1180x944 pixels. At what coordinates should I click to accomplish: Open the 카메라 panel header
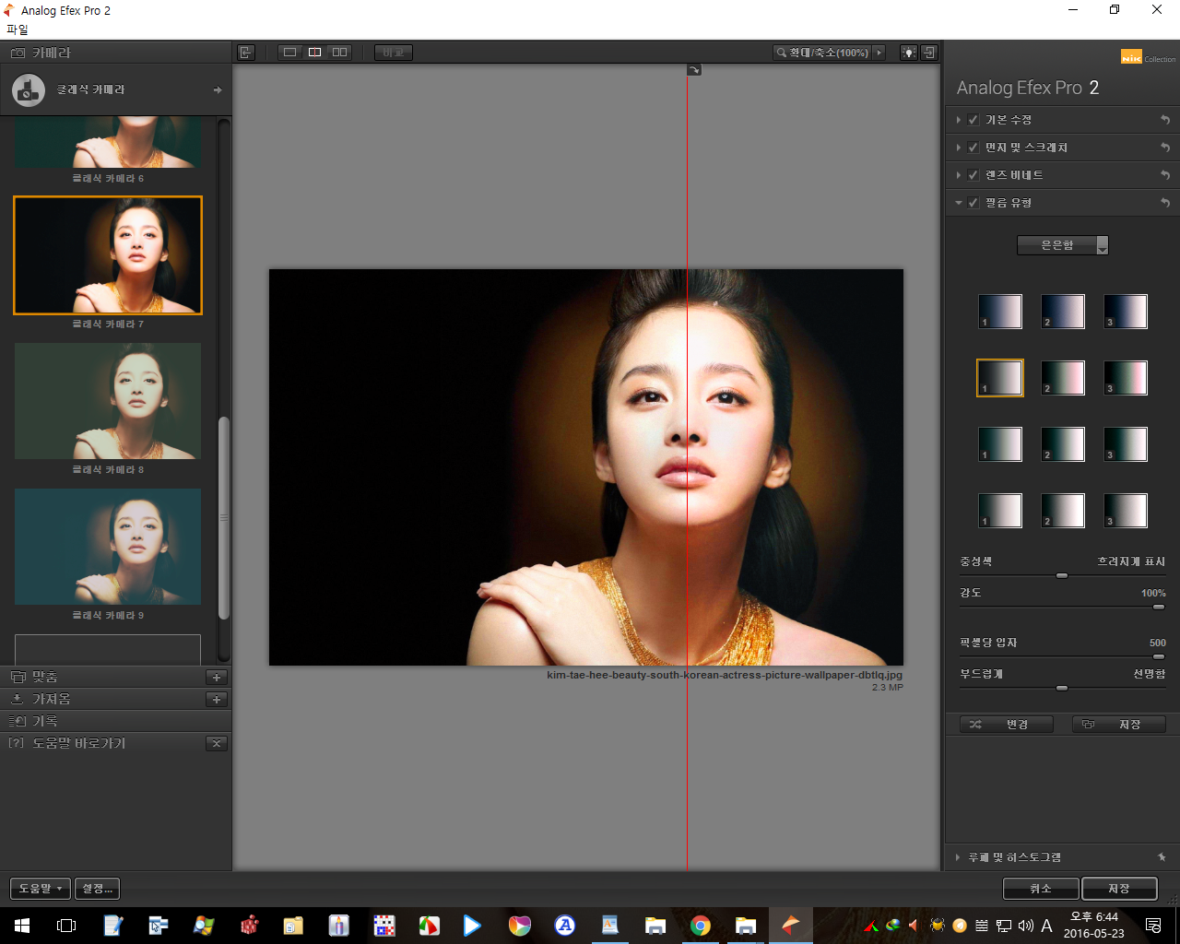[x=115, y=53]
